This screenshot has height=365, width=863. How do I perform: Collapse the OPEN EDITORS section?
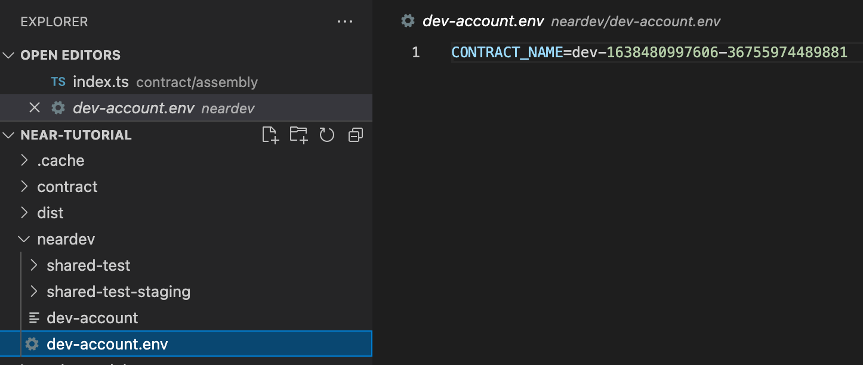pos(8,55)
